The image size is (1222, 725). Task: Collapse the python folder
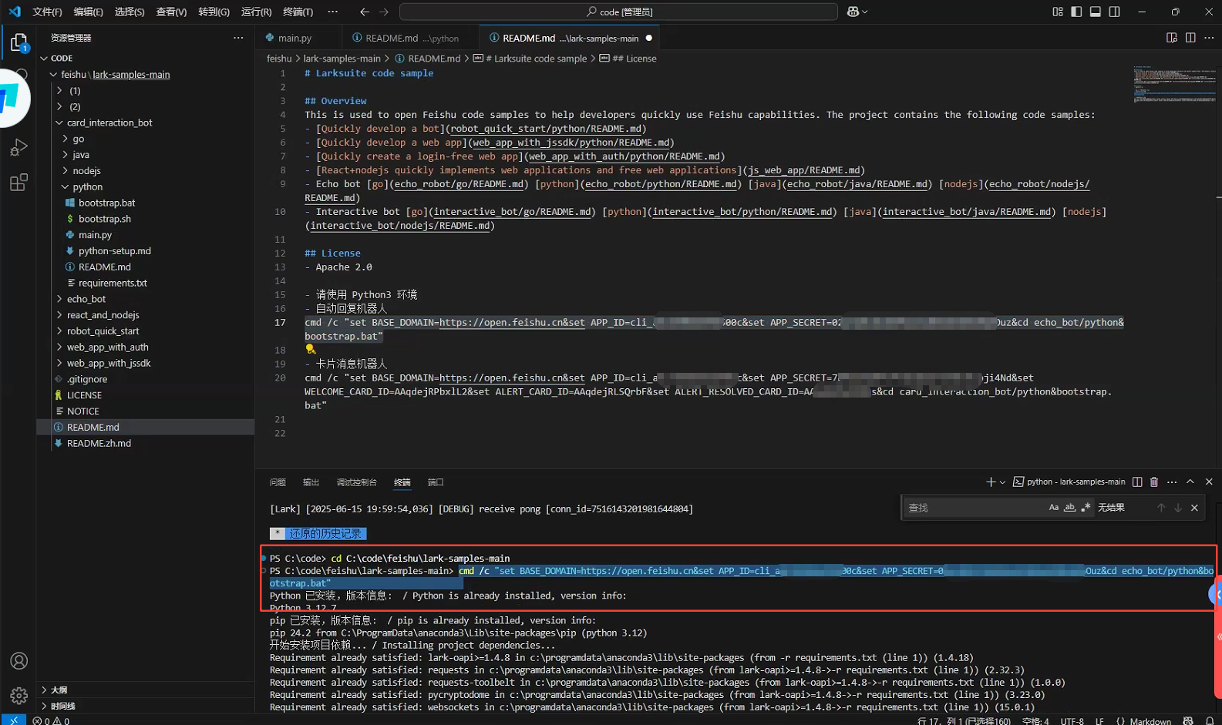pos(87,186)
